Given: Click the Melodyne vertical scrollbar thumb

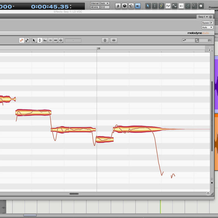Looking at the screenshot, I should point(212,116).
